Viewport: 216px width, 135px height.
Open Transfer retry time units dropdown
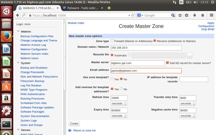tap(188, 103)
